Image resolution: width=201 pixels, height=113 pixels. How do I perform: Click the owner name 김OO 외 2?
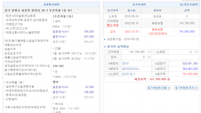pos(128,74)
